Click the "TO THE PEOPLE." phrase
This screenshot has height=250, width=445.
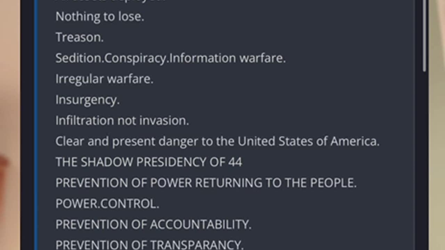pyautogui.click(x=311, y=183)
